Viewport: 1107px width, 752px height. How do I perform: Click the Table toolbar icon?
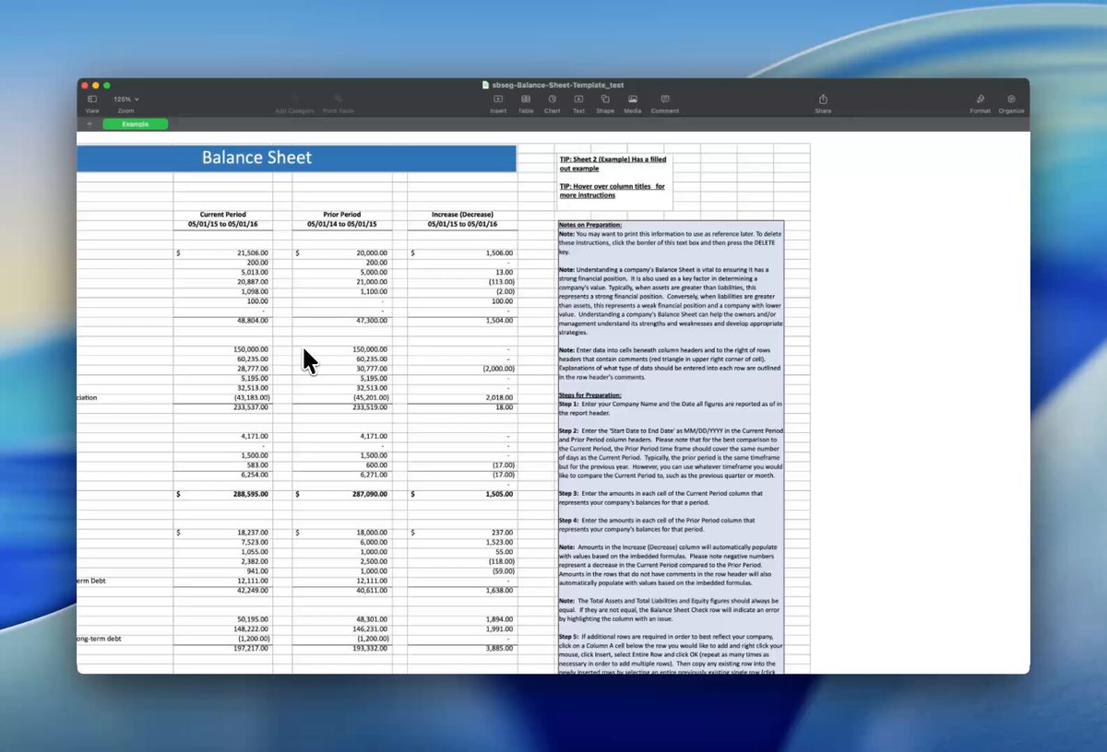pyautogui.click(x=526, y=99)
